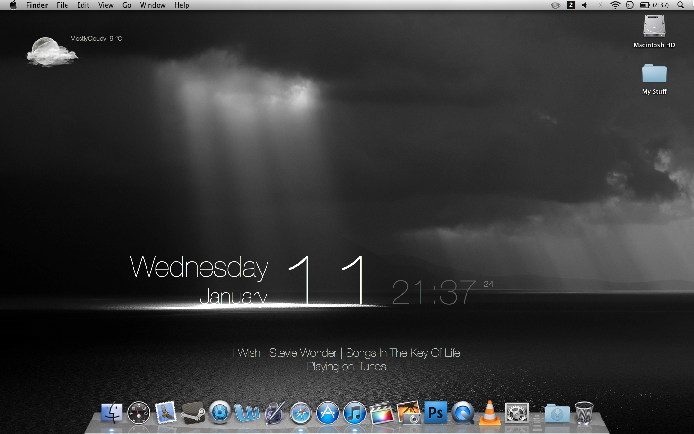Open the blue round lens app beside Steam
This screenshot has height=434, width=694.
[x=220, y=413]
